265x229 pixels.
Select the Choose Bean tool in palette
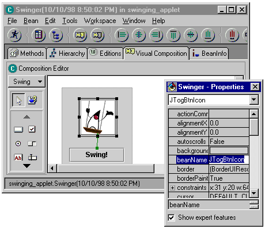(x=32, y=100)
